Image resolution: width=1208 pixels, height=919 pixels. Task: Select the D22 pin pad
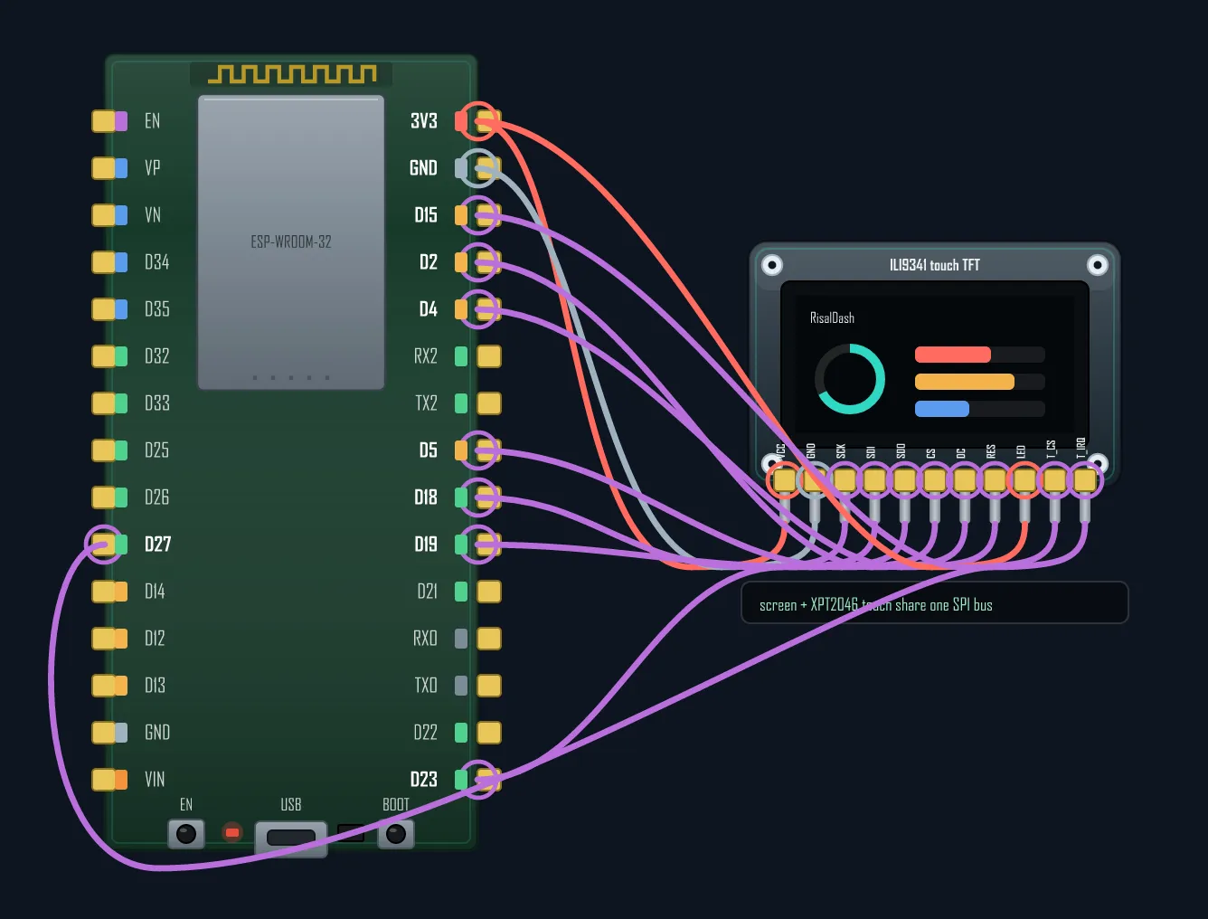click(x=489, y=733)
